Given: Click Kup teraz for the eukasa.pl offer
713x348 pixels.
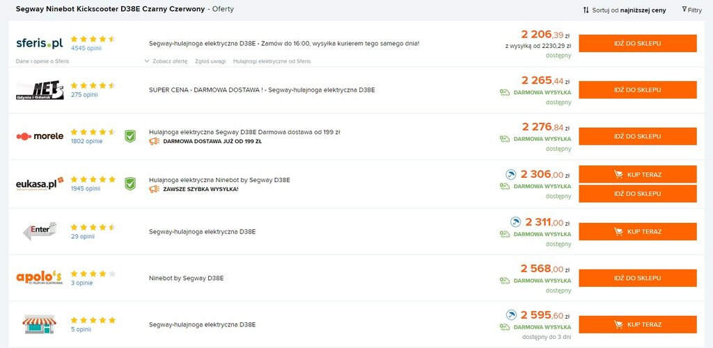Looking at the screenshot, I should [x=638, y=174].
